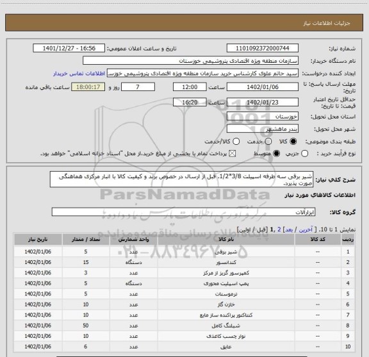Image resolution: width=369 pixels, height=357 pixels.
Task: Click the delivery province field خوزستان
Action: tap(263, 117)
